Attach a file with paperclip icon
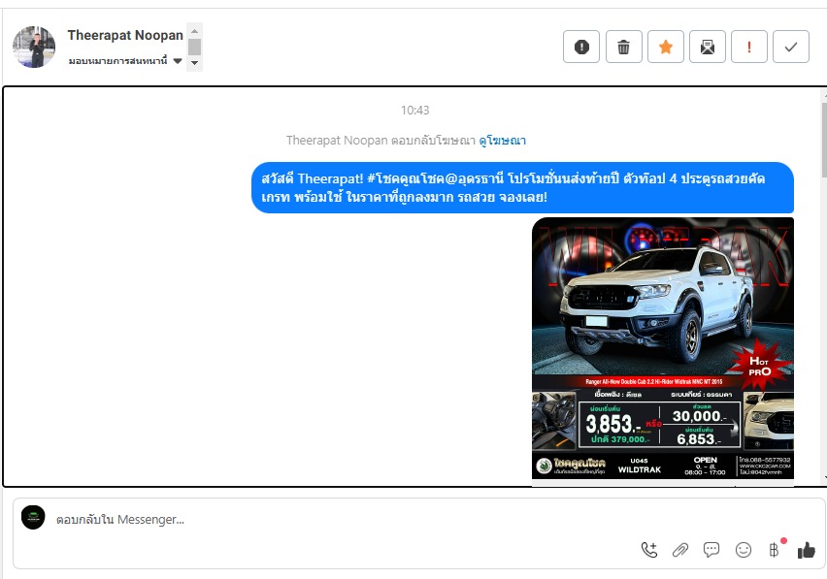Screen dimensions: 827x579 [x=680, y=550]
